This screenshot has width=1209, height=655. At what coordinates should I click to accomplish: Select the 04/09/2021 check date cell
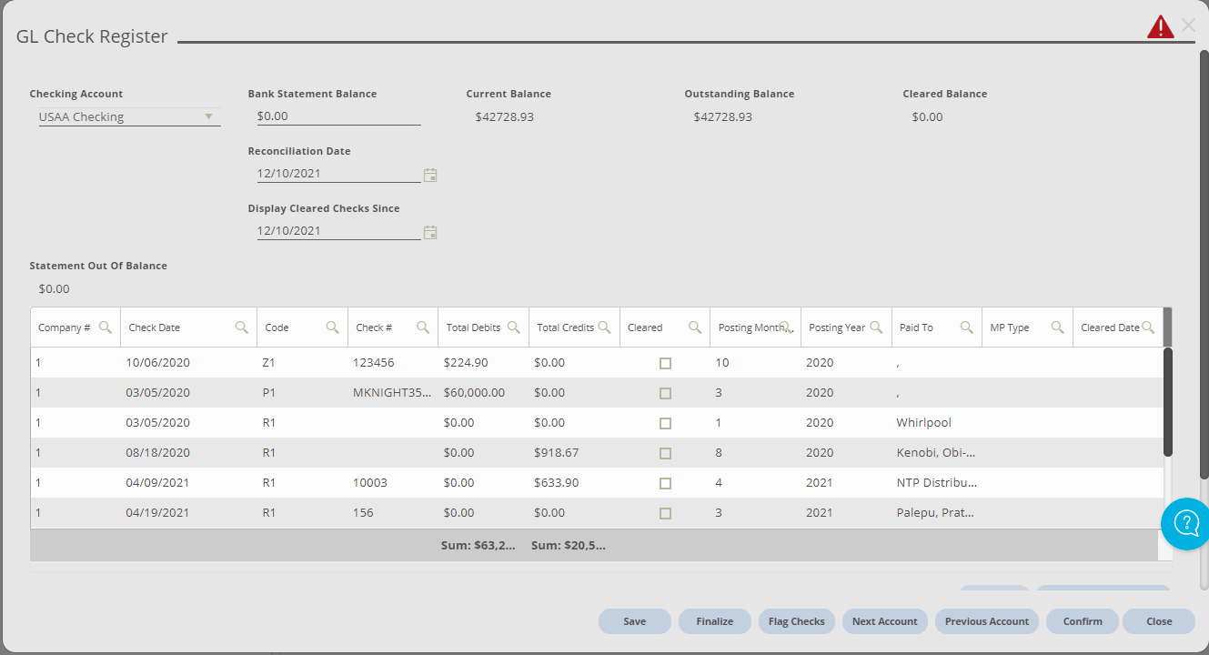pos(188,482)
